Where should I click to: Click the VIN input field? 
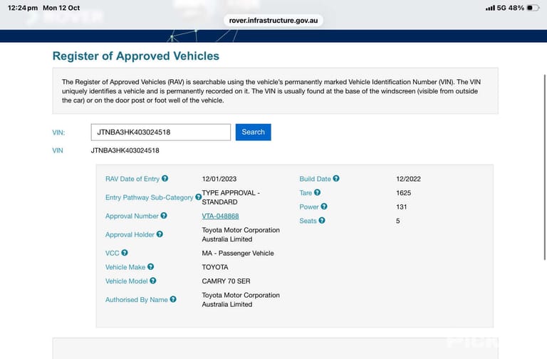[161, 132]
